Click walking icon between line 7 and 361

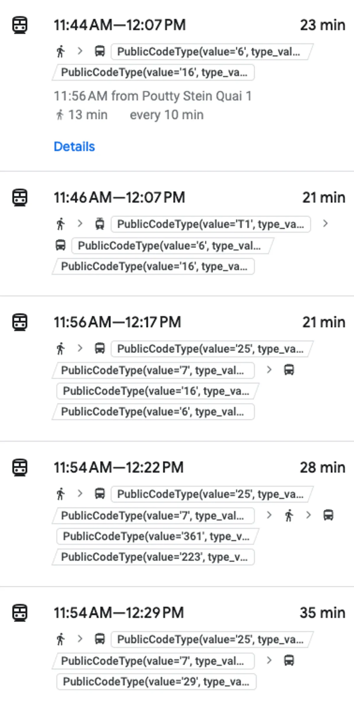pos(289,515)
